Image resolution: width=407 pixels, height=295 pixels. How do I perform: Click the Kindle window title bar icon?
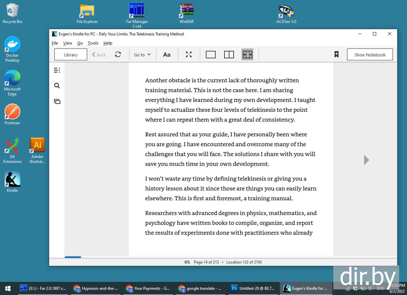pyautogui.click(x=54, y=34)
